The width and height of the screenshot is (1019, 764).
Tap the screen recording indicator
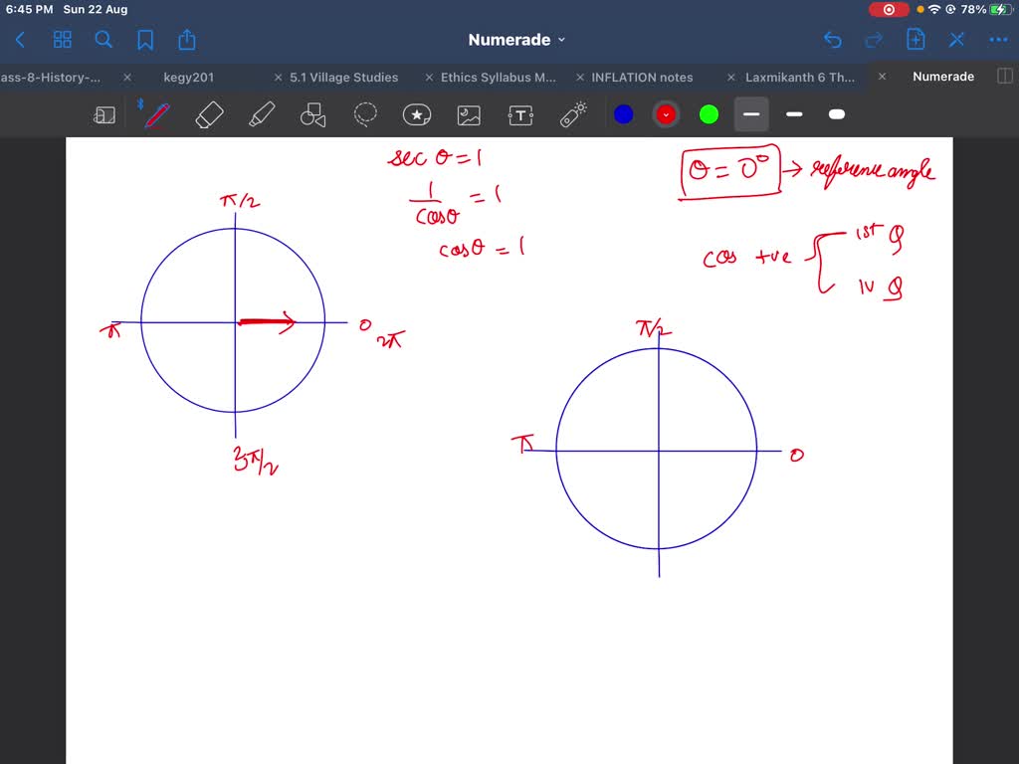tap(889, 10)
